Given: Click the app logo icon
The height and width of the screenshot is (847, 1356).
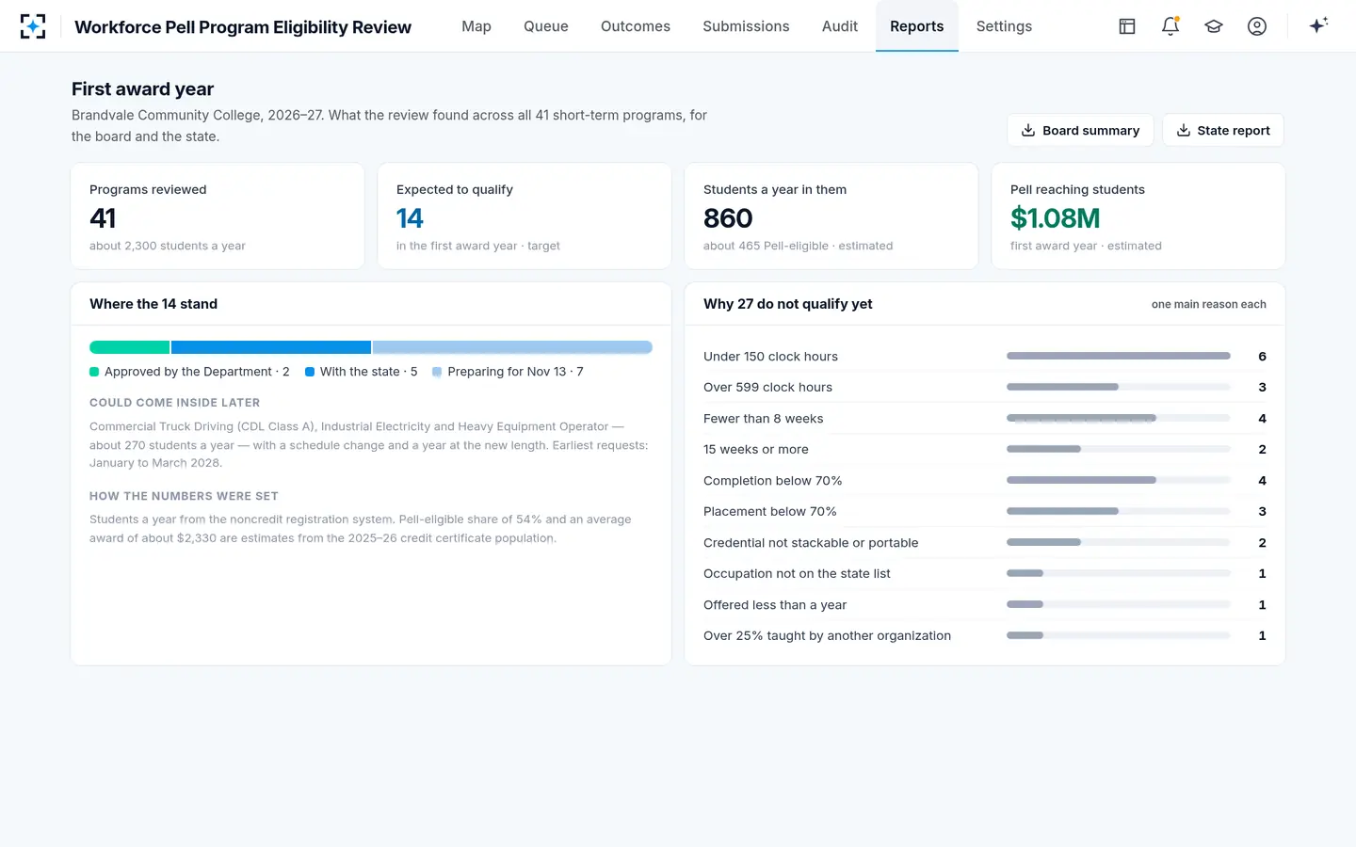Looking at the screenshot, I should [x=33, y=26].
